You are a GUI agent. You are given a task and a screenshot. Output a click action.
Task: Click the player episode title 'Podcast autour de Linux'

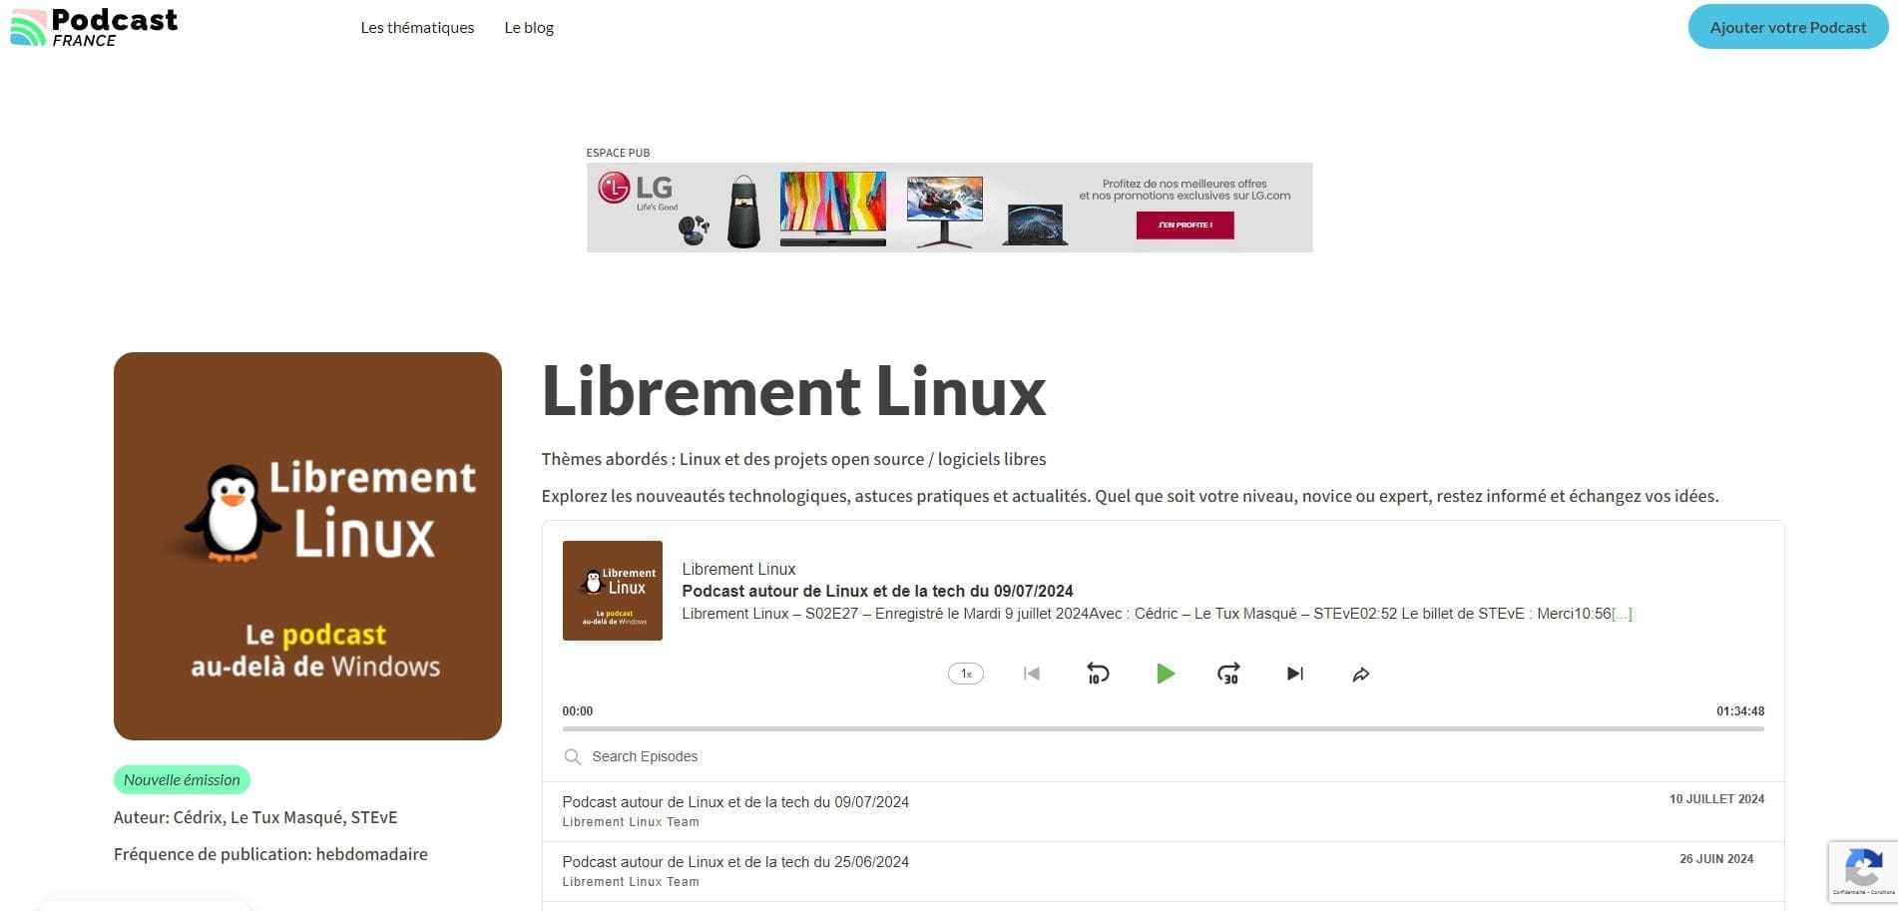pos(877,591)
